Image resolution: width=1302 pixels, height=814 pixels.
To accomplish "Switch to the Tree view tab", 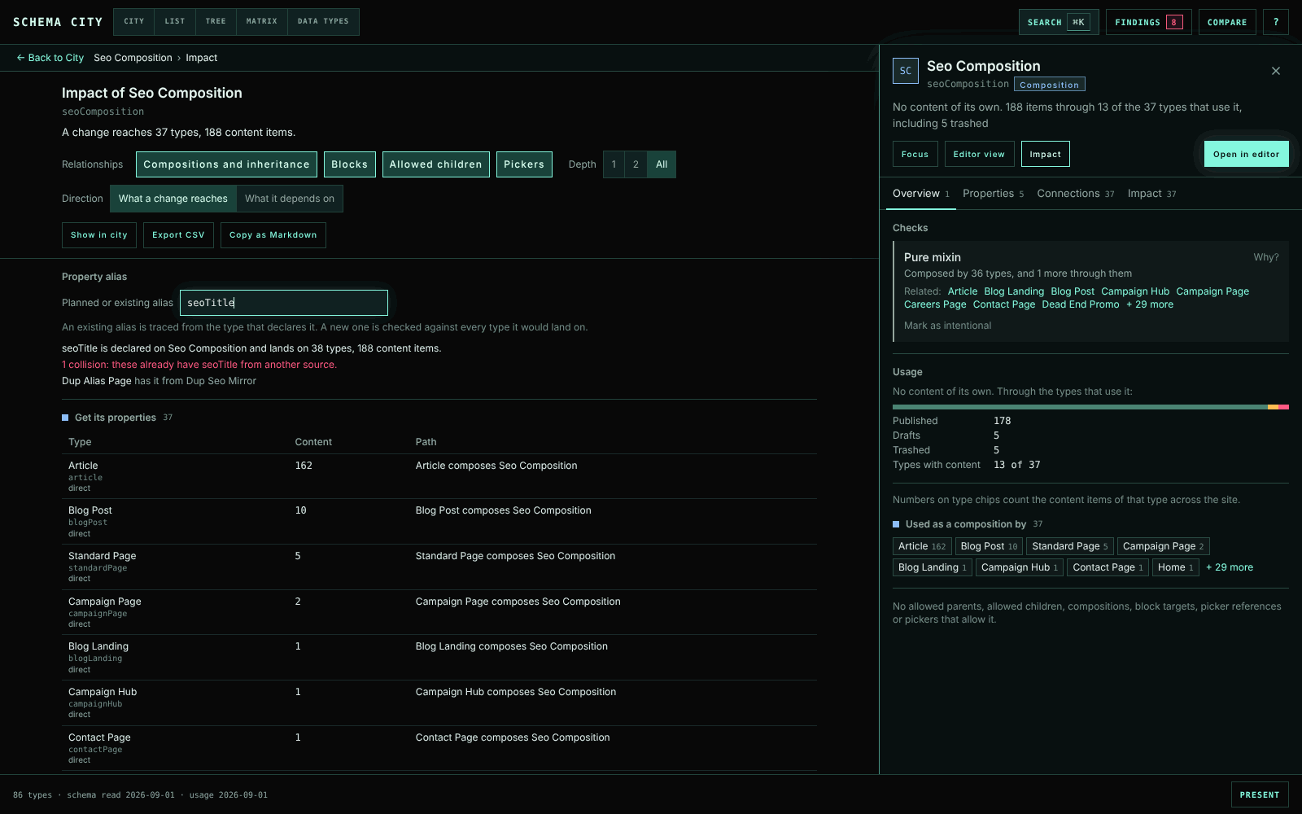I will (x=216, y=22).
